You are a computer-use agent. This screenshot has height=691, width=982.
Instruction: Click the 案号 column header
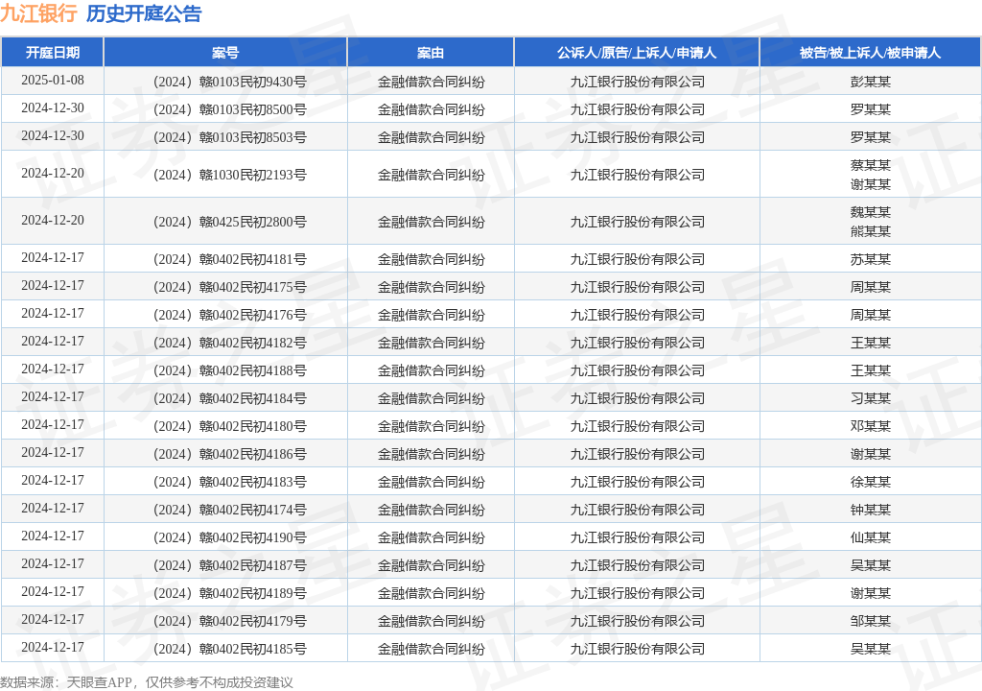[225, 53]
